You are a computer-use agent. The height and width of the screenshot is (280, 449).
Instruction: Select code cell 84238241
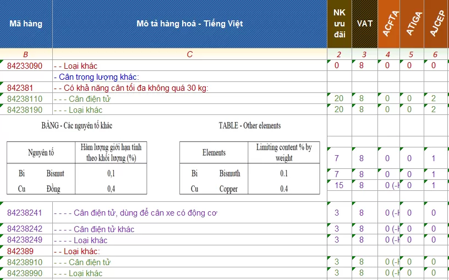[26, 212]
